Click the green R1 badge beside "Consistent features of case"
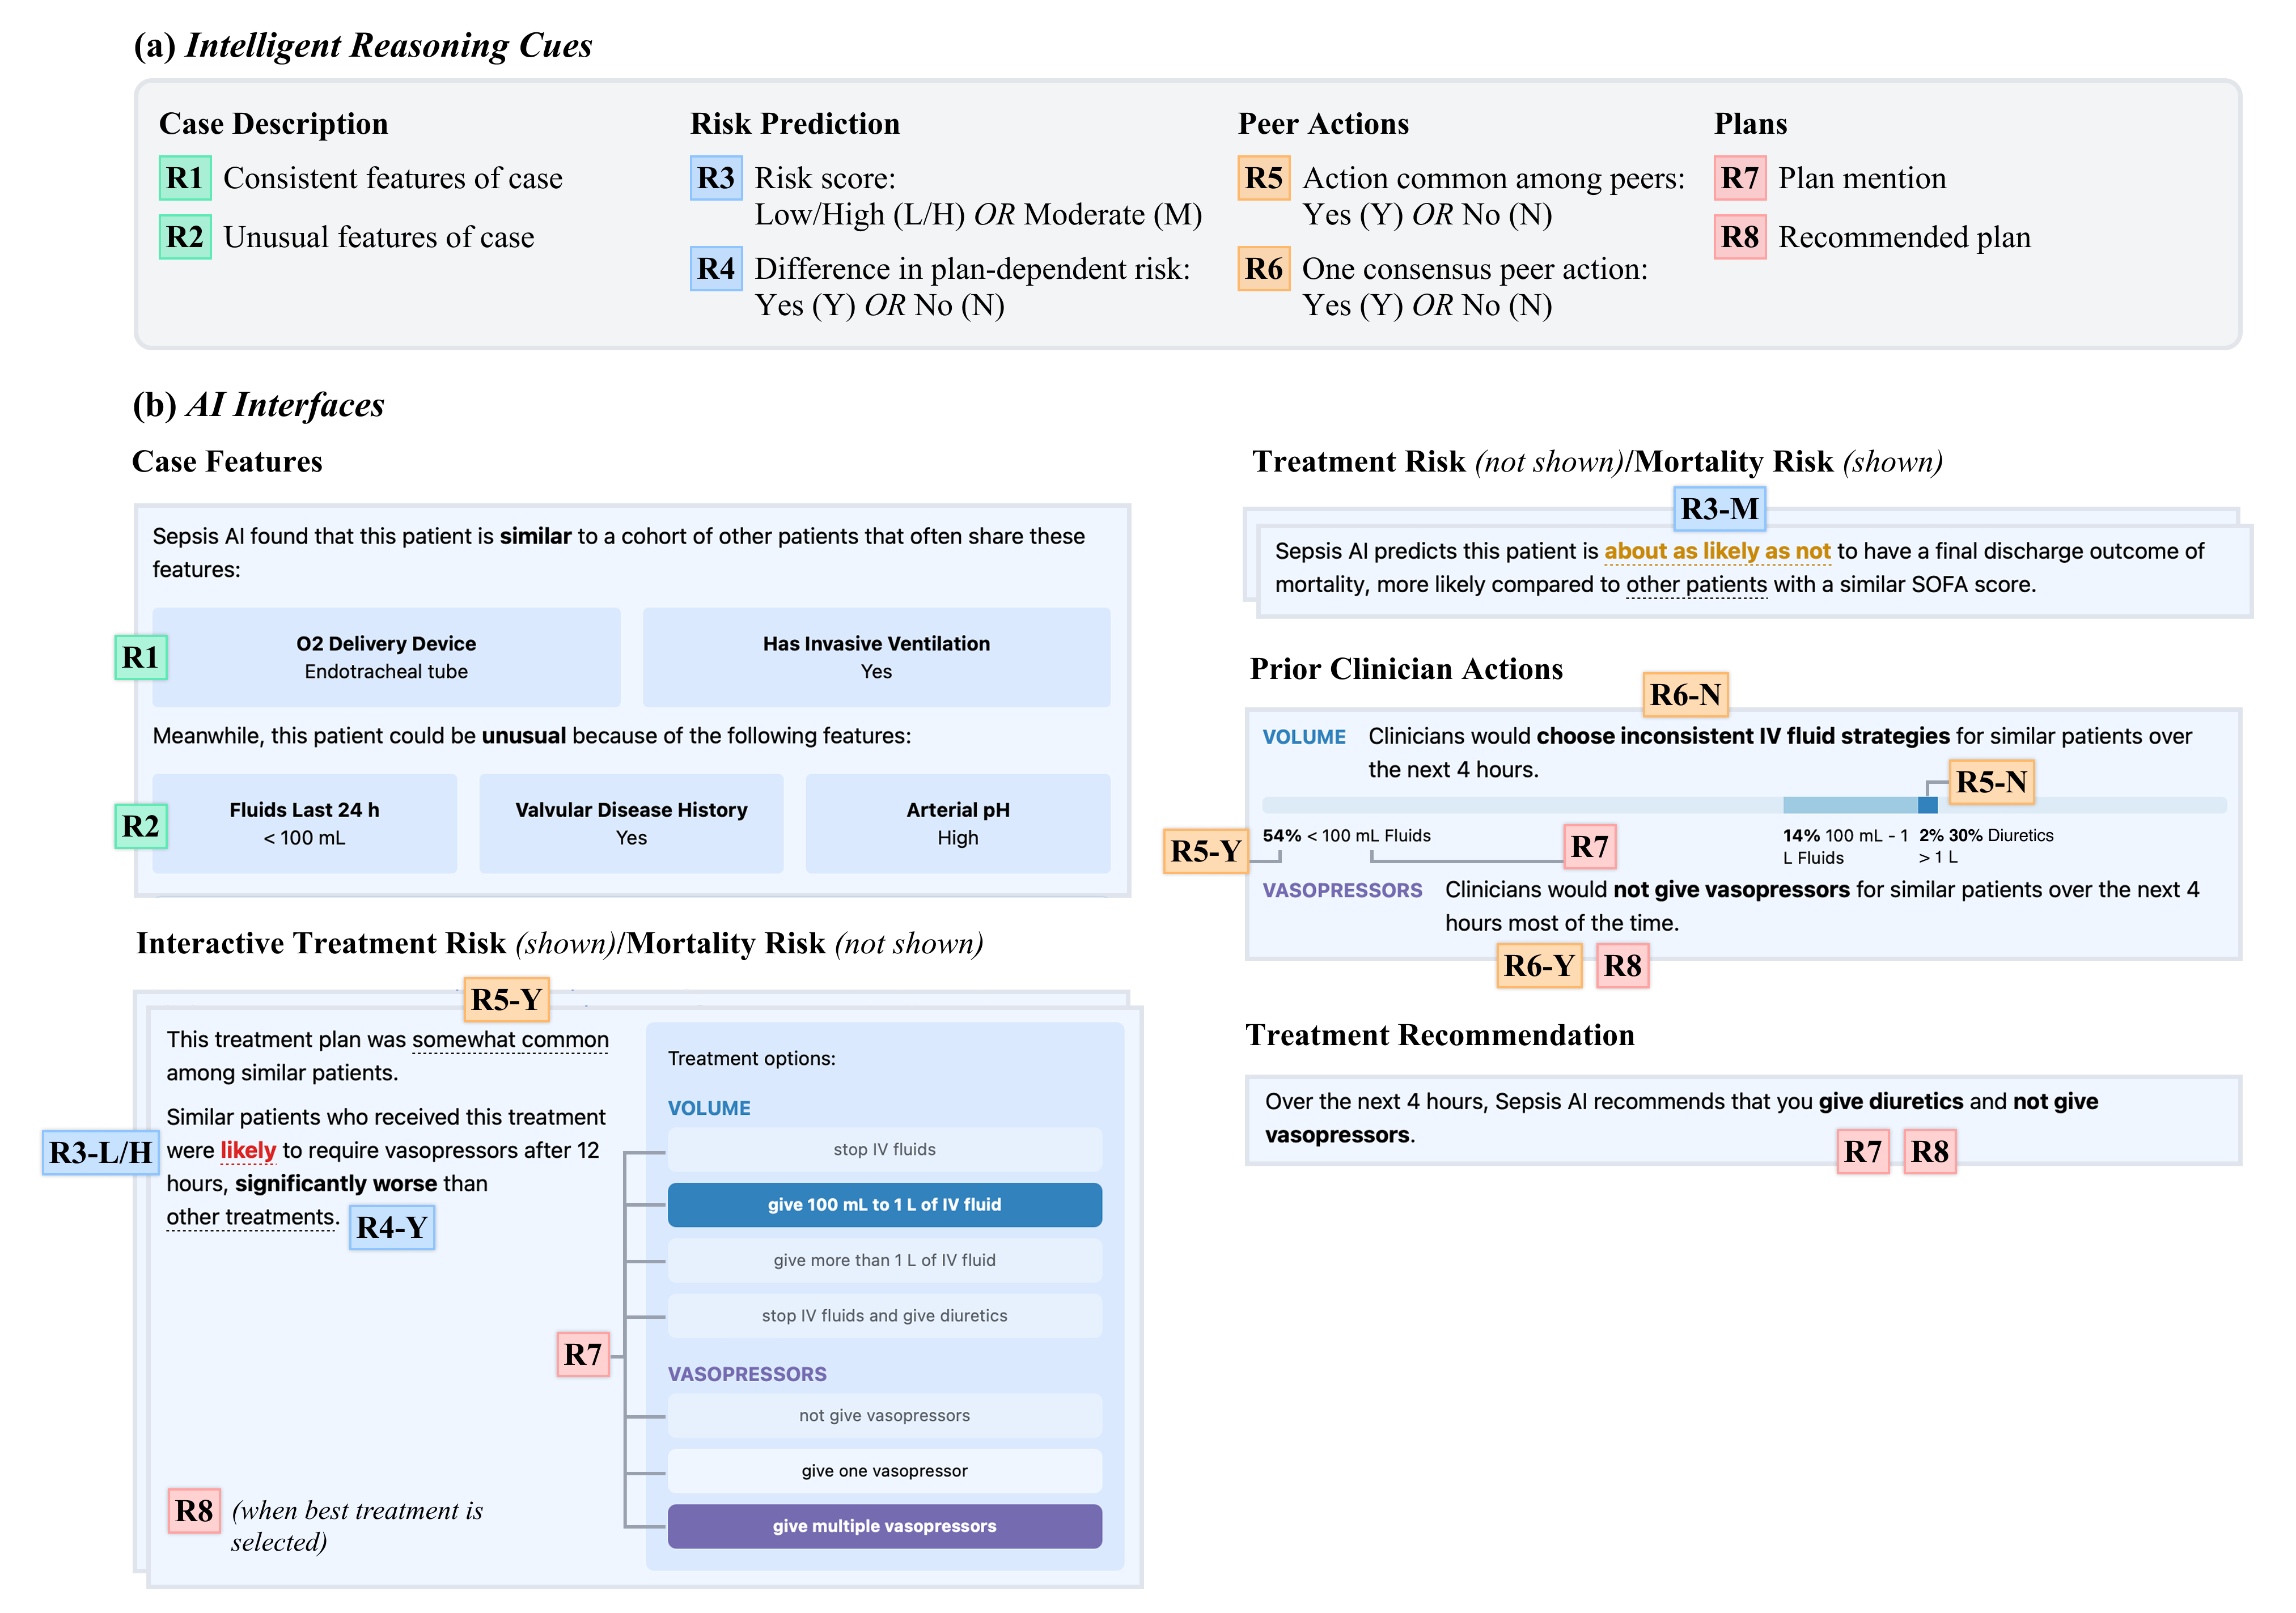 [x=185, y=178]
